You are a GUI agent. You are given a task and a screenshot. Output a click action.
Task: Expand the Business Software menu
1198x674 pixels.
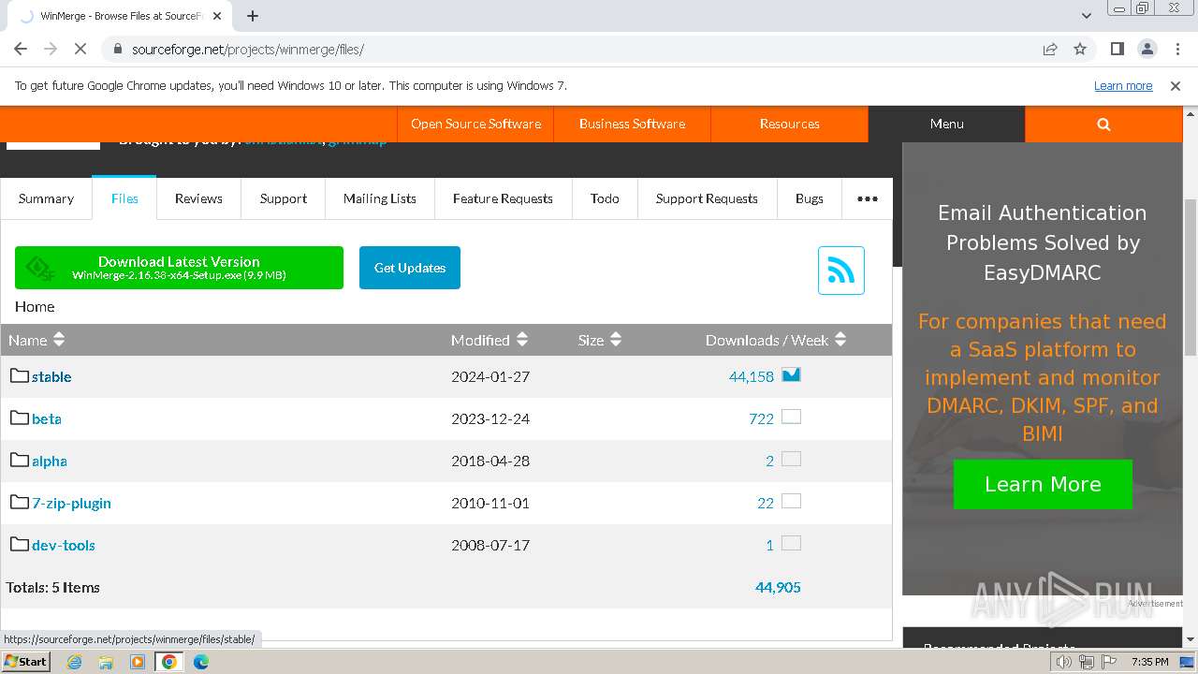point(632,124)
